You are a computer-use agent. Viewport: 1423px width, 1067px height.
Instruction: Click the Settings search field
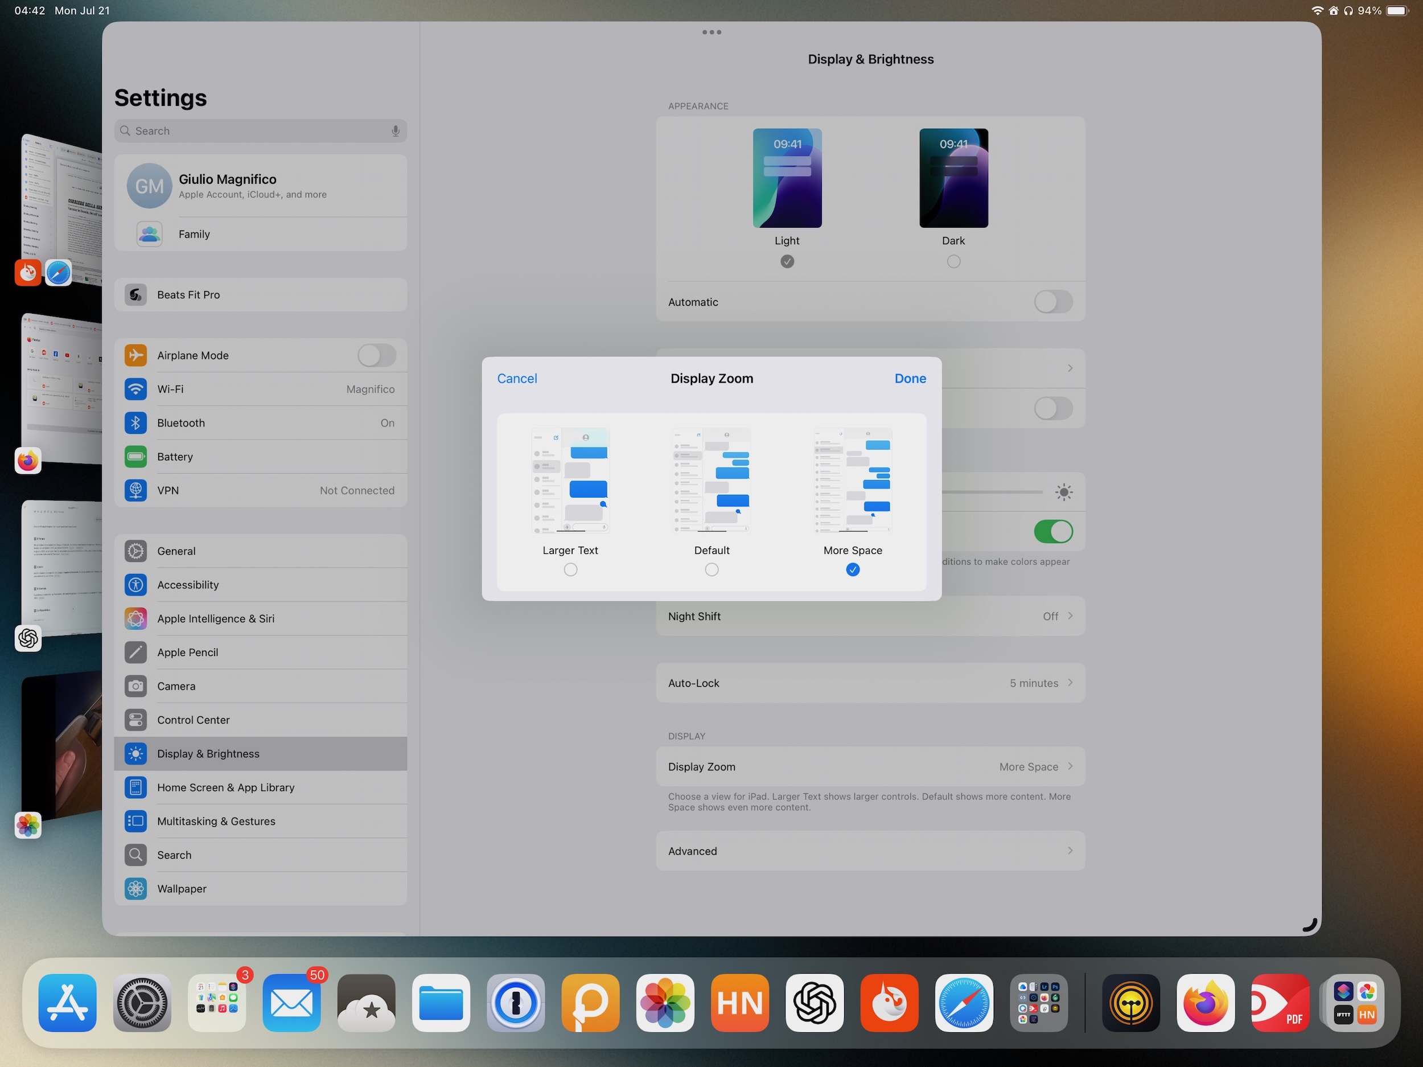[x=261, y=130]
